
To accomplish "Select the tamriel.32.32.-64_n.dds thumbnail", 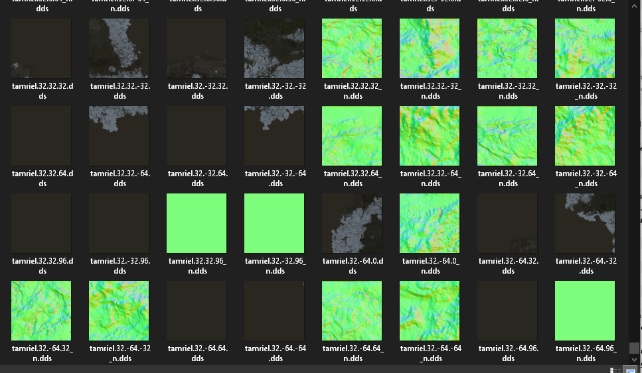I will click(430, 136).
